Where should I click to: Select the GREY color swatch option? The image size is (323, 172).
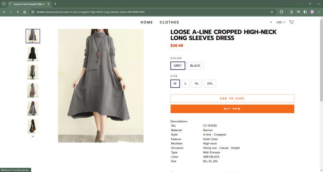click(178, 66)
